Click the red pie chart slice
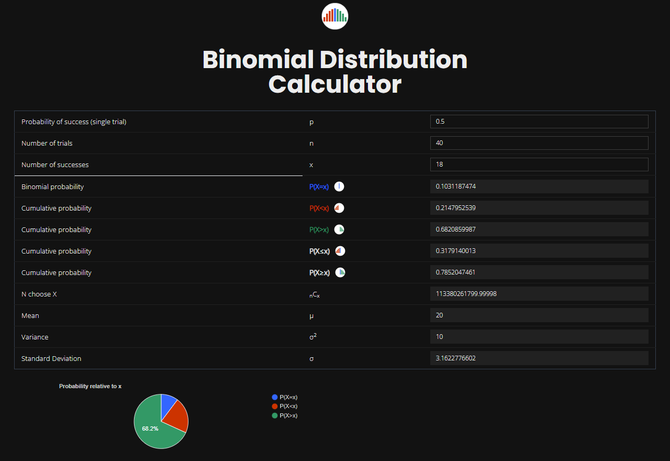 [178, 416]
